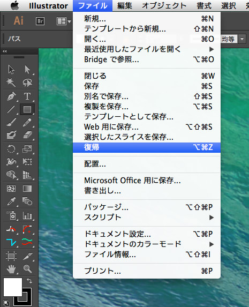Viewport: 249px width, 307px height.
Task: Open the stroke profile 均等 dropdown arrow
Action: point(242,39)
